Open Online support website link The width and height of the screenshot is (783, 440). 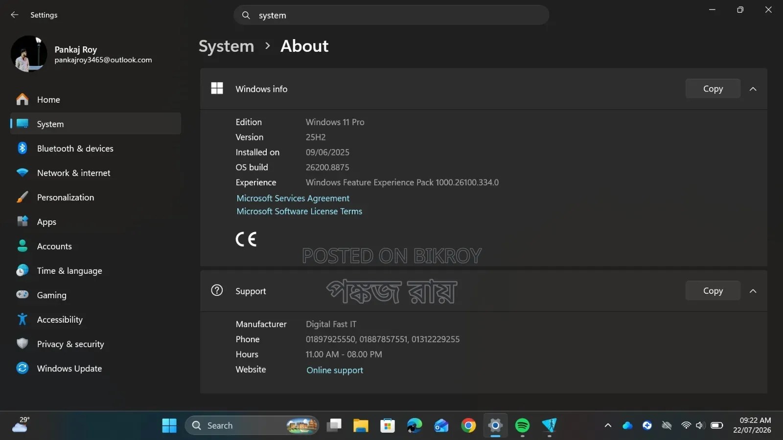pos(335,370)
